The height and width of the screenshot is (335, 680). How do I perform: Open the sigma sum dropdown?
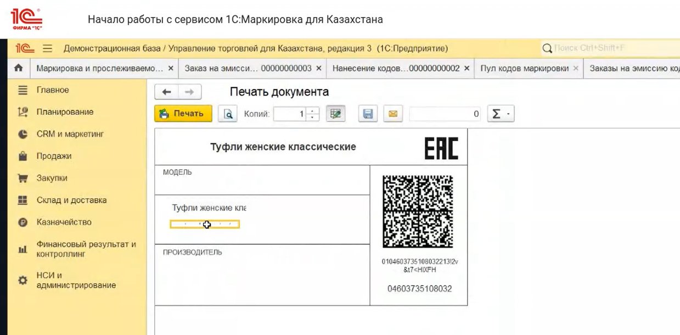tap(500, 114)
